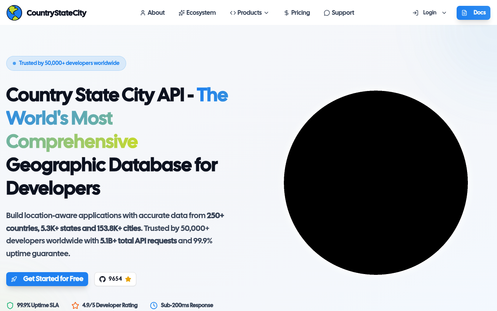Expand the Products dropdown chevron
This screenshot has width=497, height=311.
click(266, 13)
